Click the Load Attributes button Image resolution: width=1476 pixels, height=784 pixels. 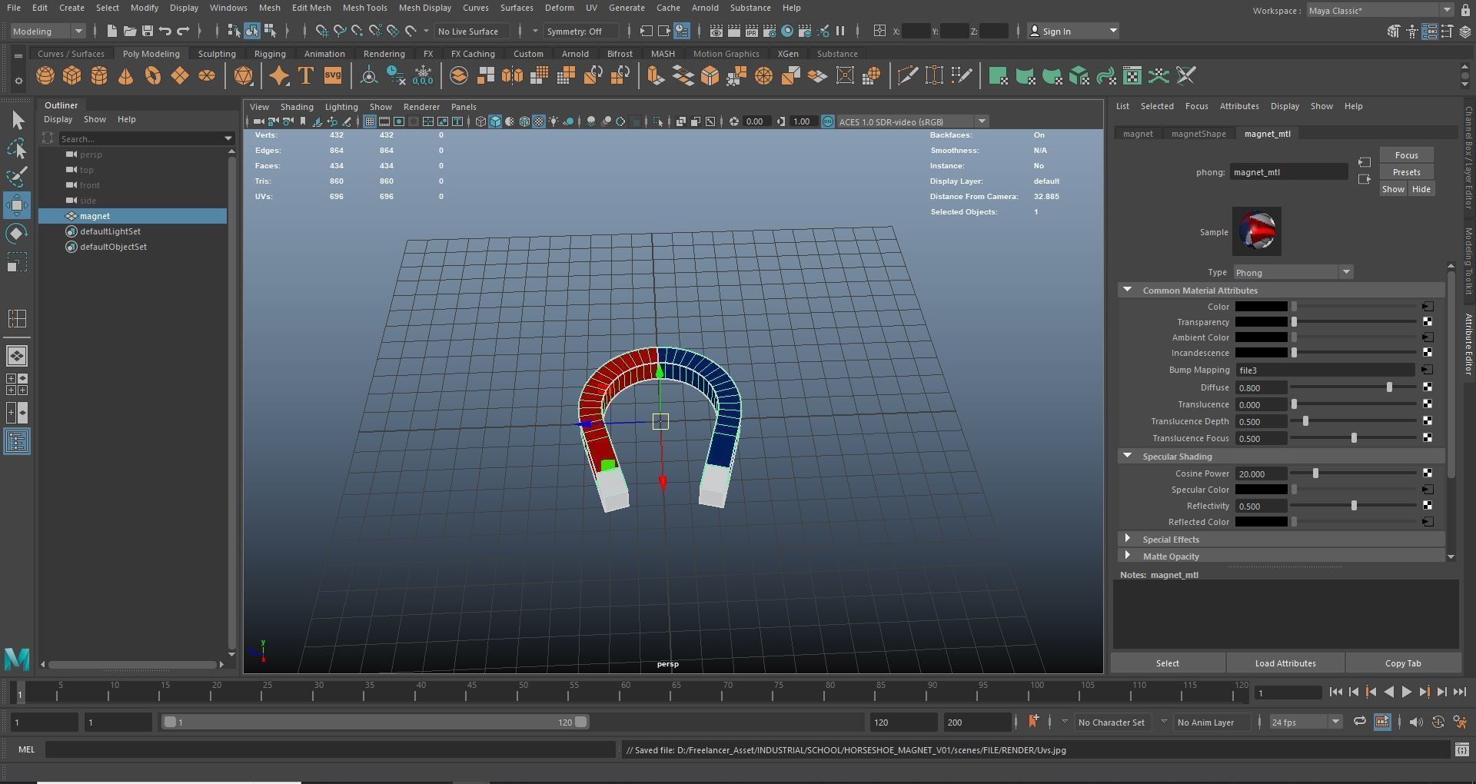click(x=1285, y=663)
